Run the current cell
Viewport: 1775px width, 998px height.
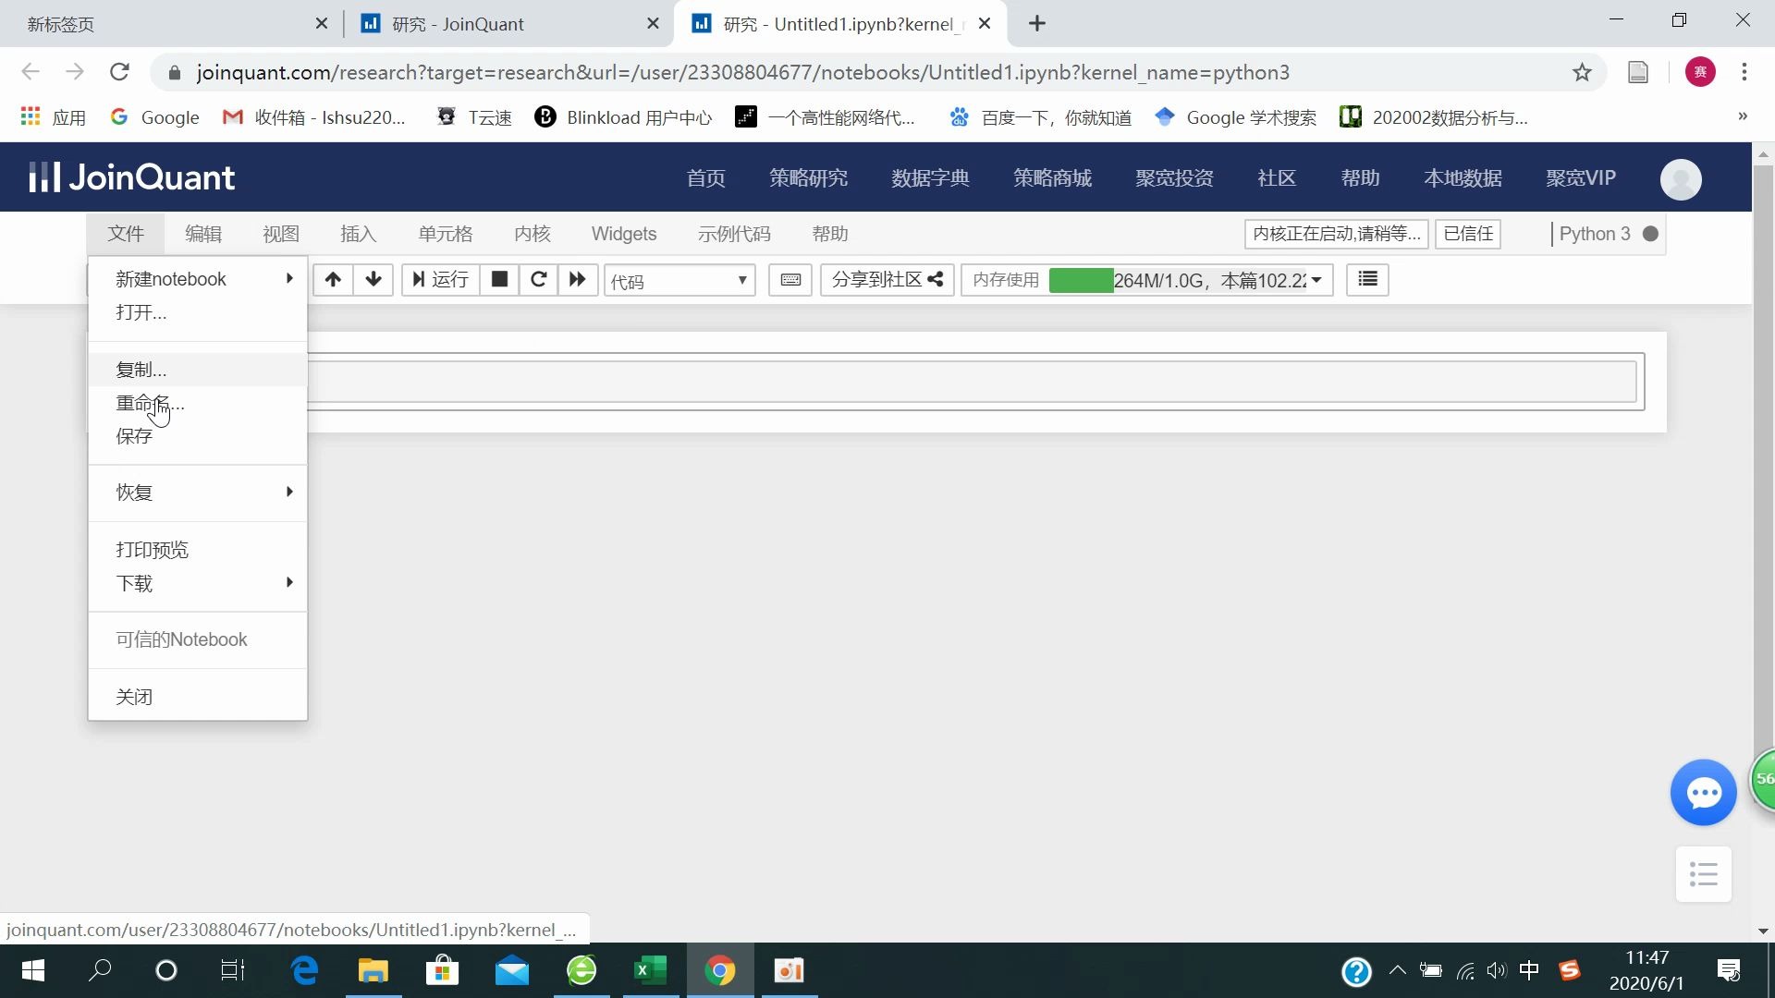coord(440,280)
